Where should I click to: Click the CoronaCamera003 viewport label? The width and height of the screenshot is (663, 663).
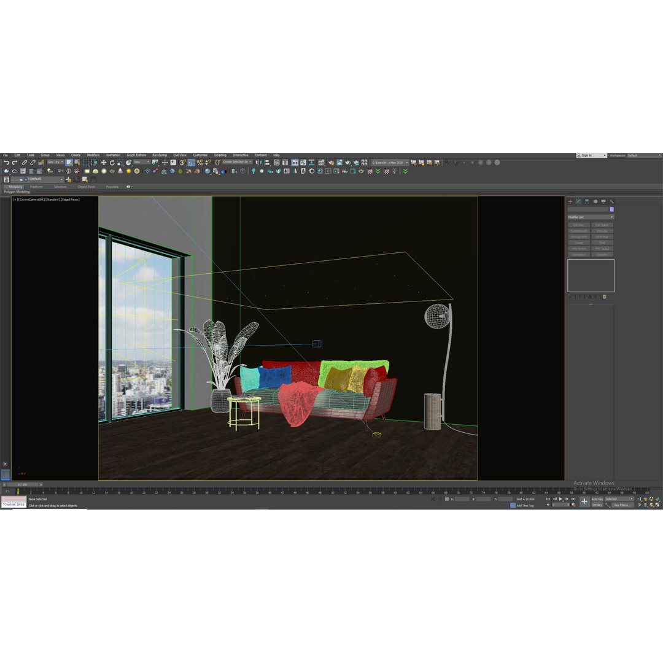pos(32,199)
